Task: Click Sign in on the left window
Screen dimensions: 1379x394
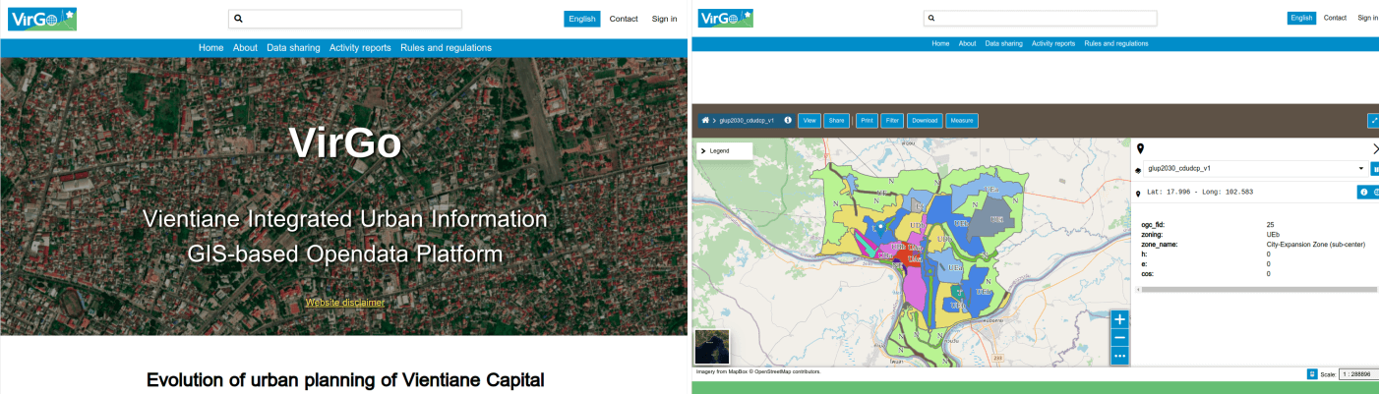Action: 664,19
